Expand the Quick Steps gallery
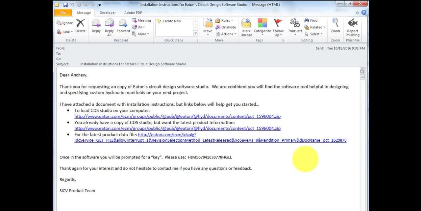This screenshot has height=211, width=421. point(195,33)
